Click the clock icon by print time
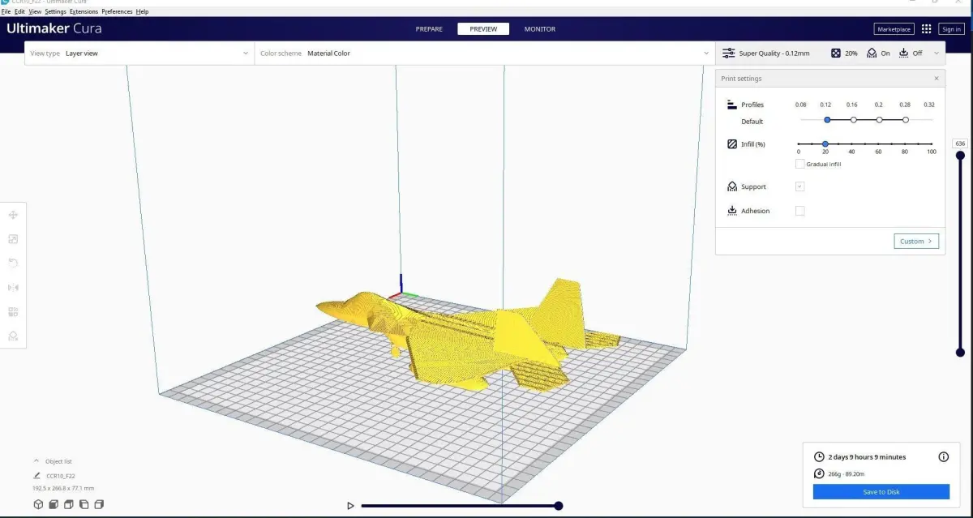The width and height of the screenshot is (973, 518). click(x=819, y=457)
